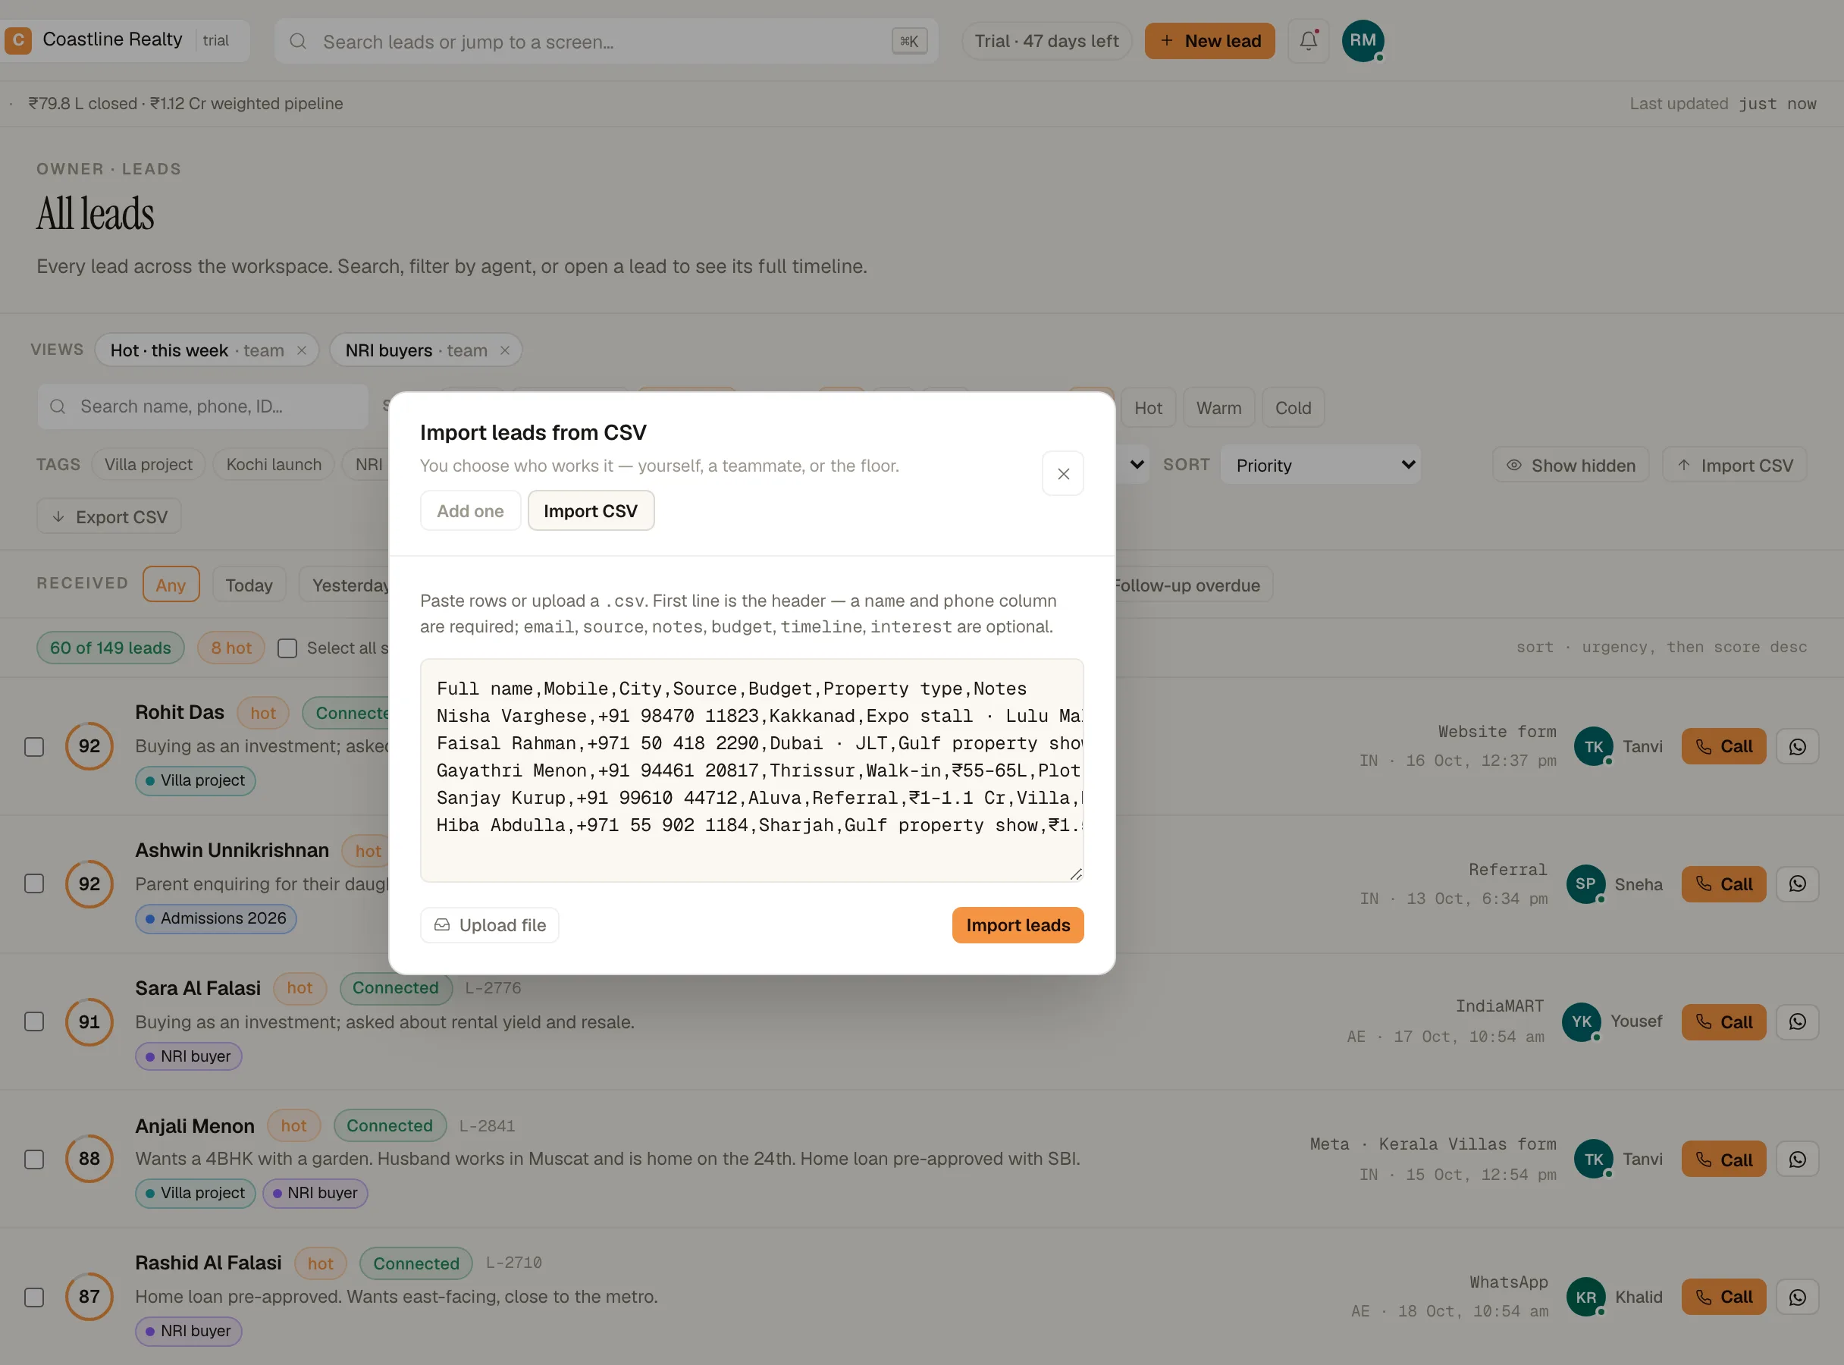Filter leads by Cold
The image size is (1844, 1365).
point(1293,407)
